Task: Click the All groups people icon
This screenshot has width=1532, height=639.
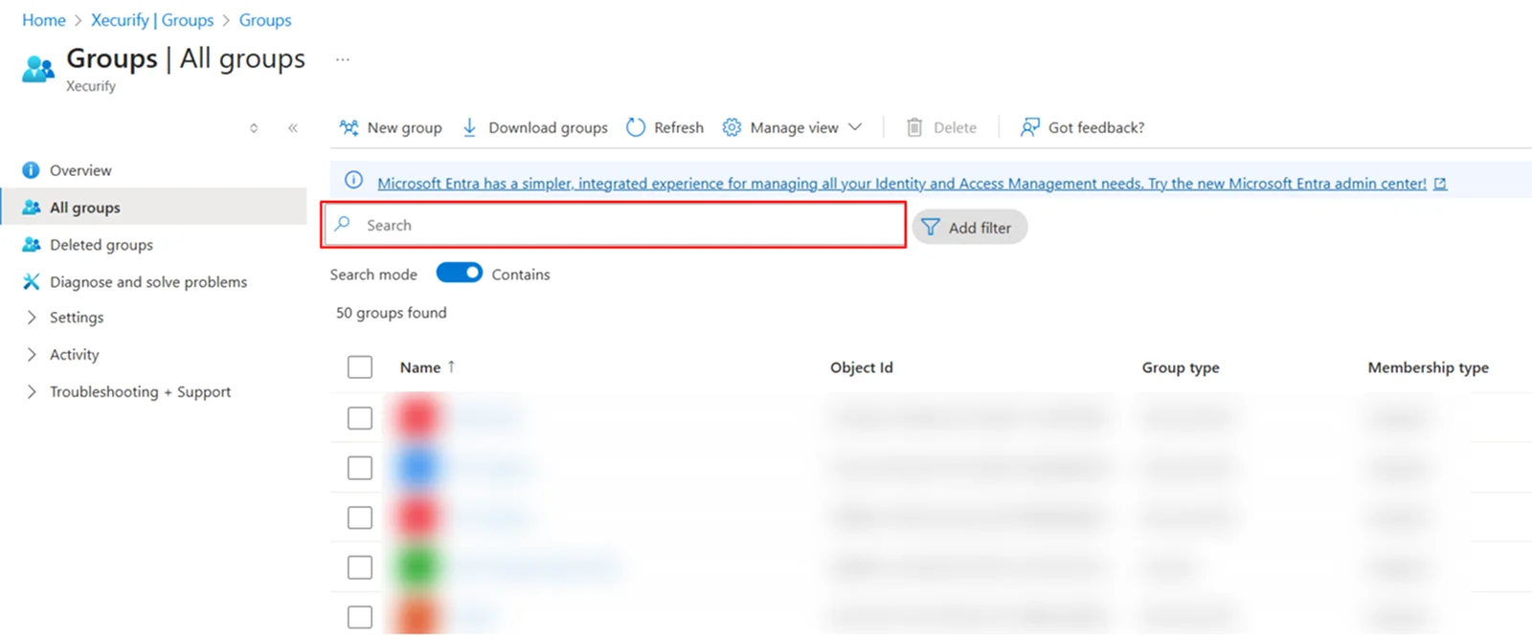Action: [x=31, y=208]
